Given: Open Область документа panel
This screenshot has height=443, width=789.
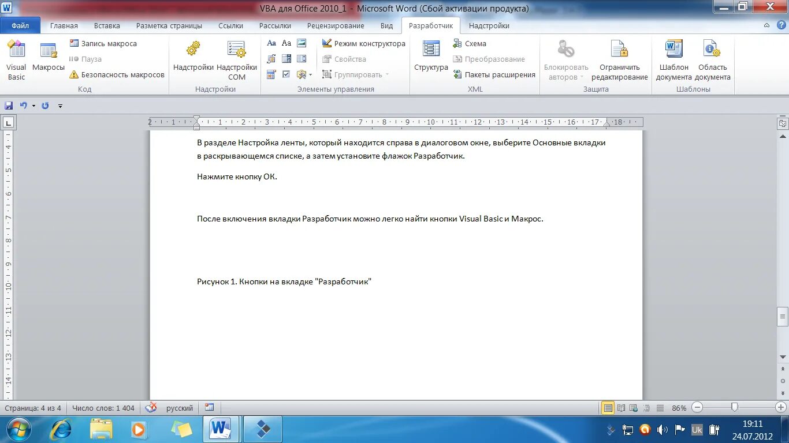Looking at the screenshot, I should click(x=713, y=61).
